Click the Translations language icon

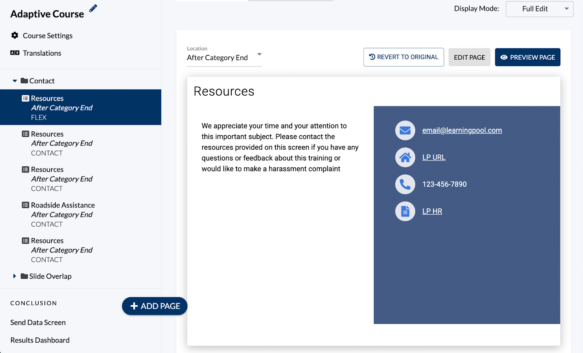[15, 53]
